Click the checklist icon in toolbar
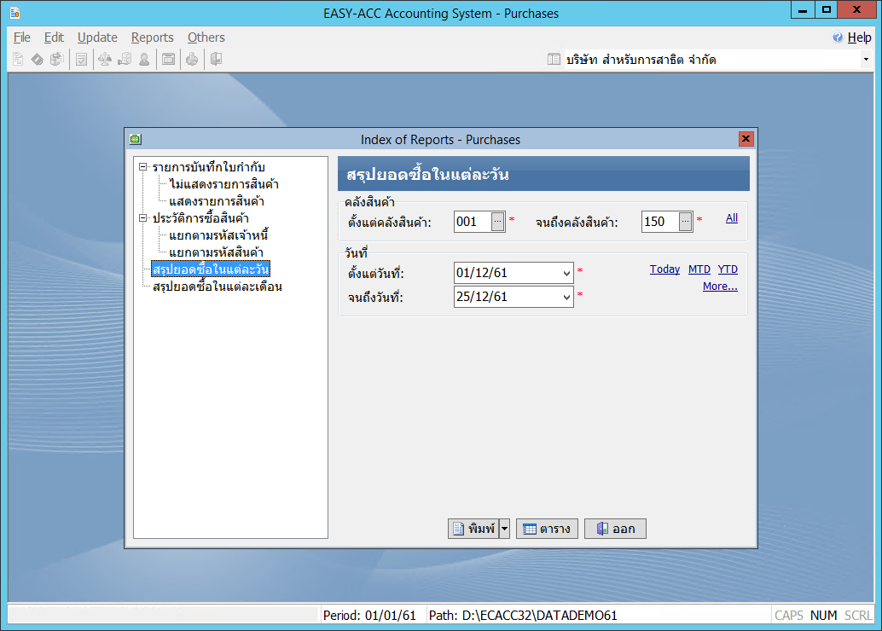Image resolution: width=882 pixels, height=631 pixels. pos(81,60)
